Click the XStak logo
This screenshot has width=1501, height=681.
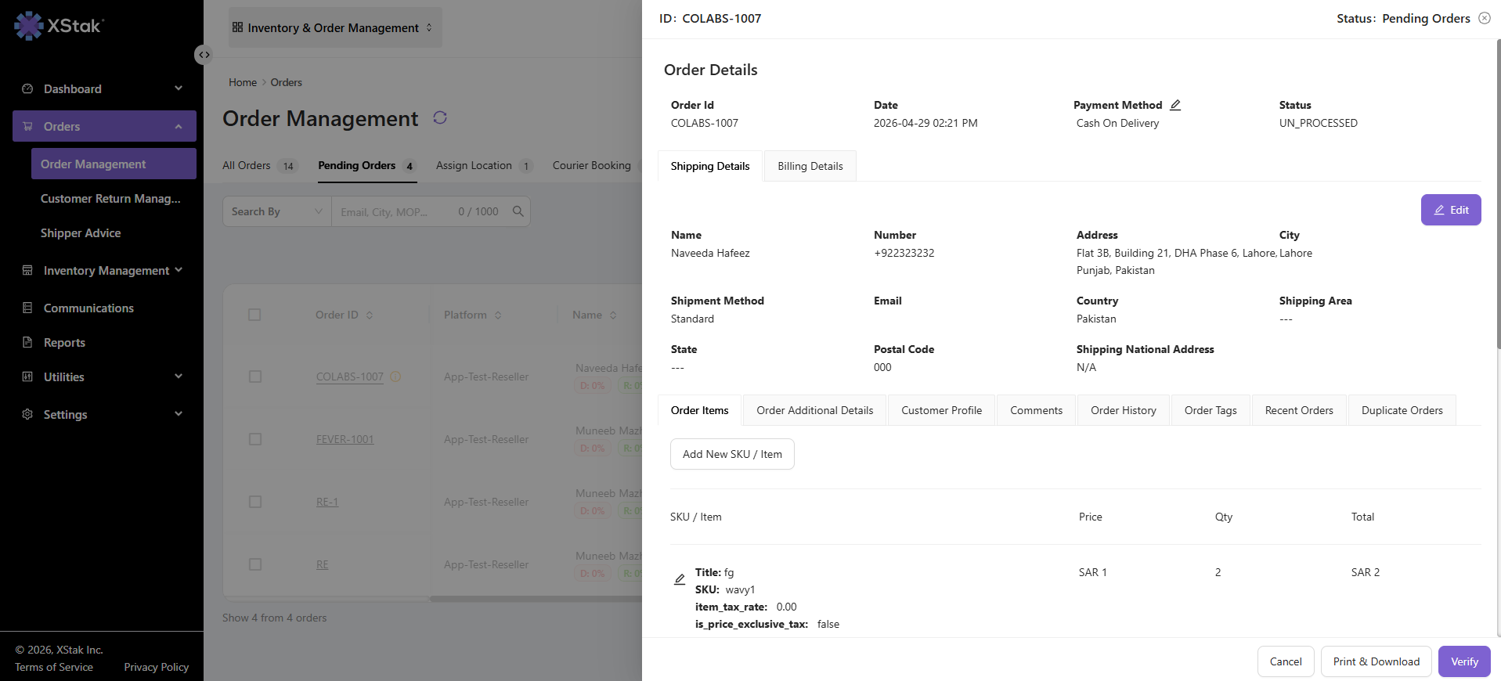coord(59,26)
